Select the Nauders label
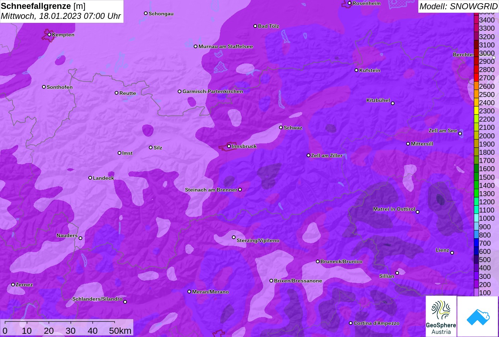The image size is (499, 337). [x=67, y=235]
